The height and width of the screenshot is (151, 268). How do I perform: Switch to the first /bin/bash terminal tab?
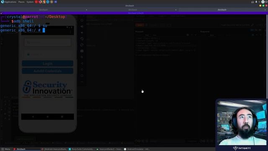tap(44, 10)
